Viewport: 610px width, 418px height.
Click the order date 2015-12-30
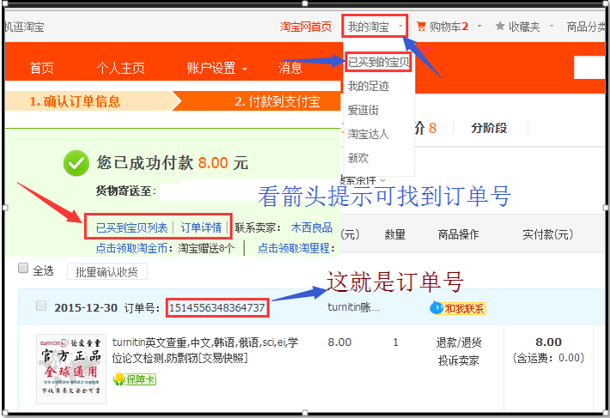click(x=86, y=307)
